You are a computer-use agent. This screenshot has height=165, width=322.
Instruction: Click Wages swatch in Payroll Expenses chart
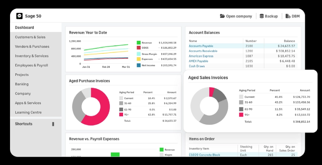click(162, 155)
